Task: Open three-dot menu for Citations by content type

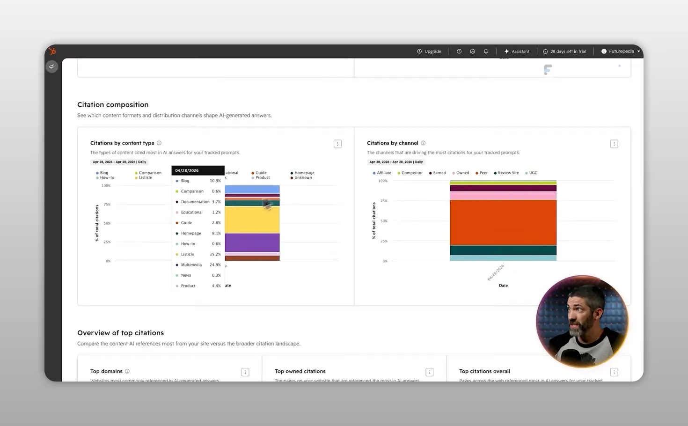Action: [x=337, y=144]
